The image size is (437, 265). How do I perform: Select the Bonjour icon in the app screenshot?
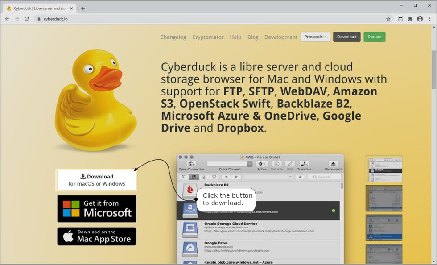click(x=214, y=177)
